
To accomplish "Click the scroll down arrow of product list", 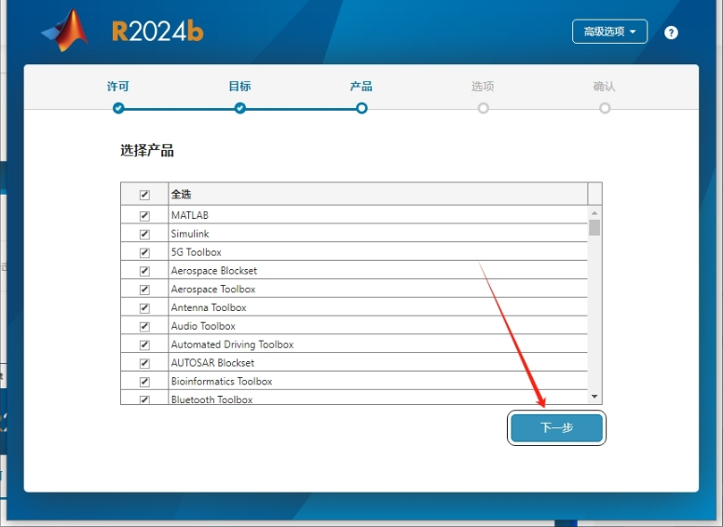I will coord(594,396).
